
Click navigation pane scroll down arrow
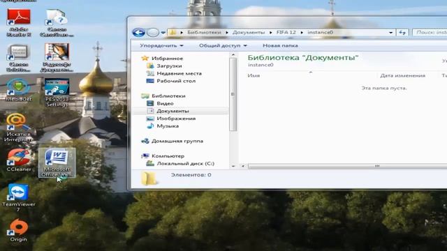click(x=233, y=166)
